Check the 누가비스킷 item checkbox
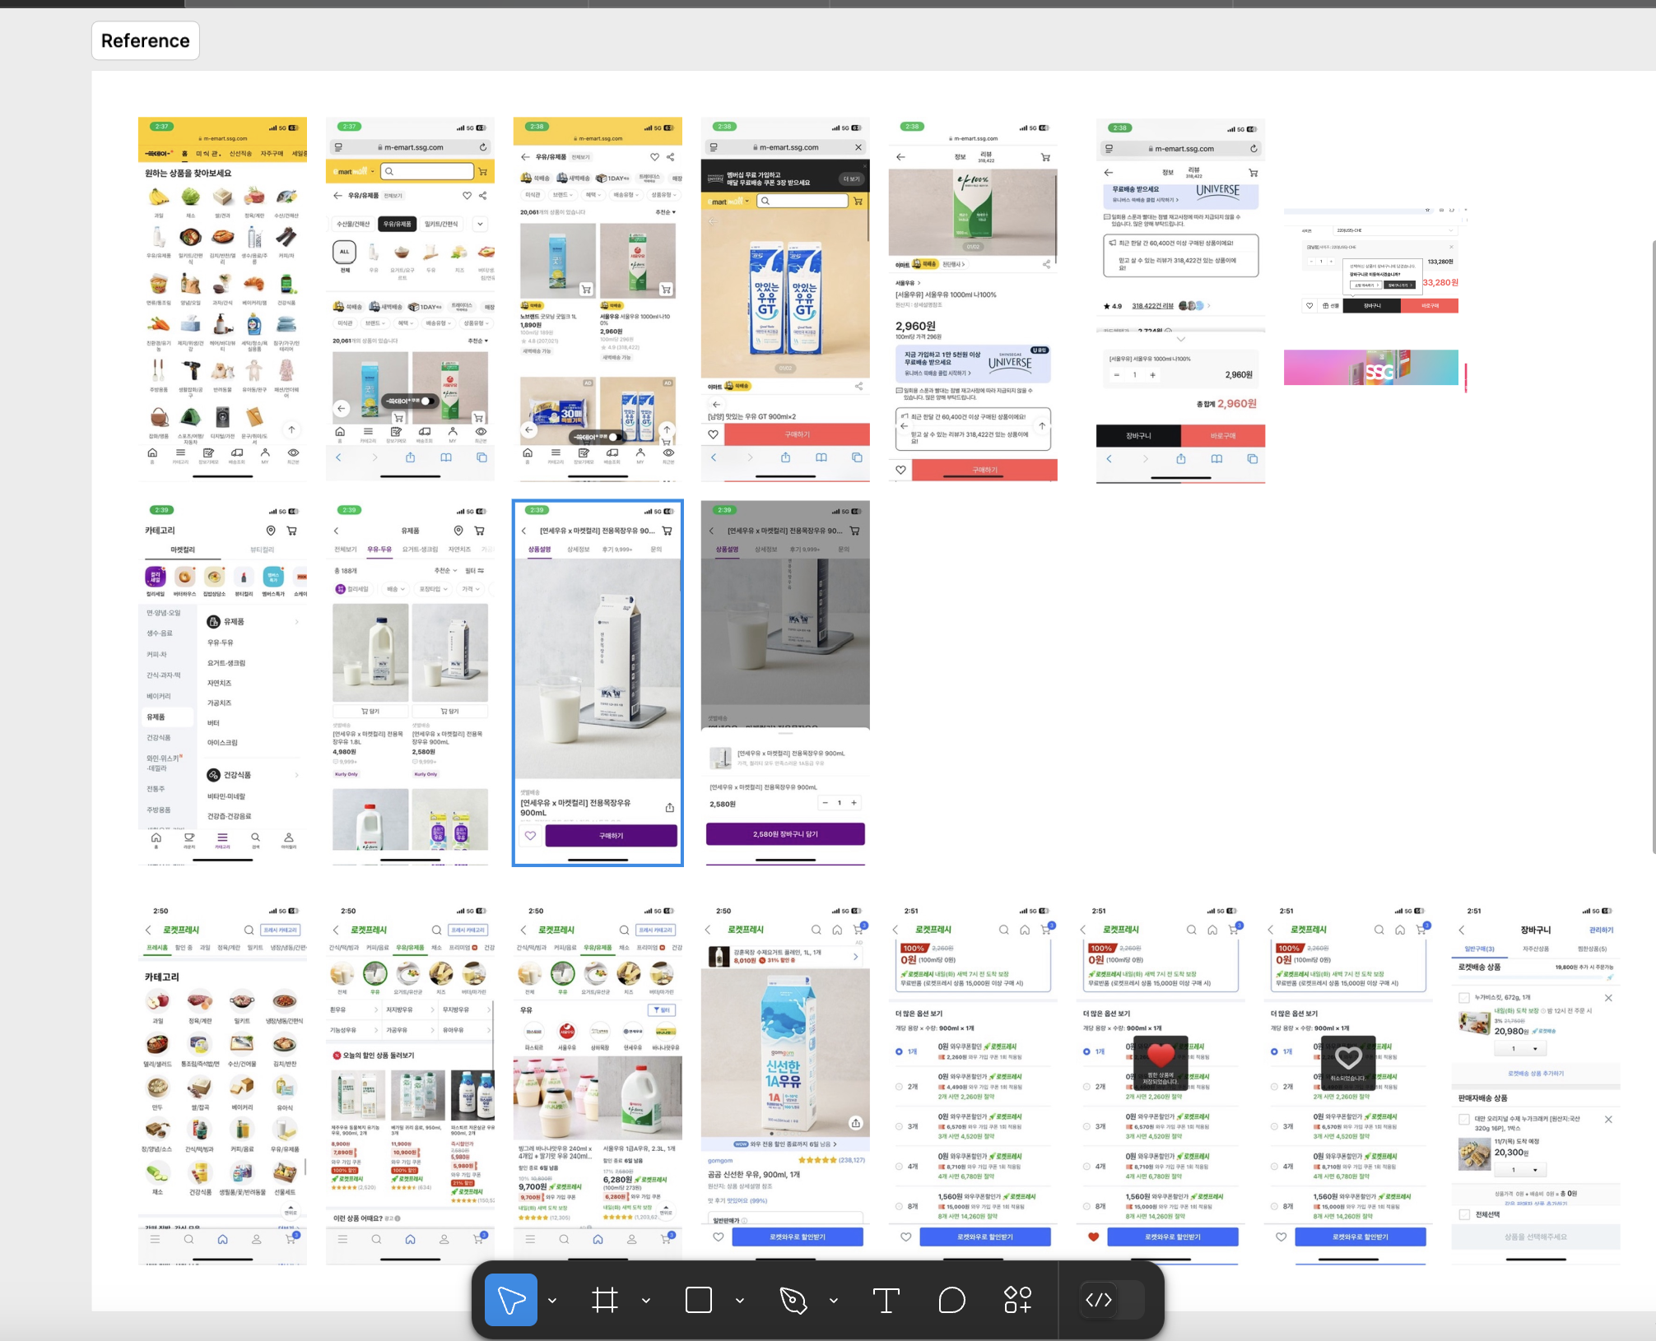The image size is (1656, 1341). (1464, 998)
